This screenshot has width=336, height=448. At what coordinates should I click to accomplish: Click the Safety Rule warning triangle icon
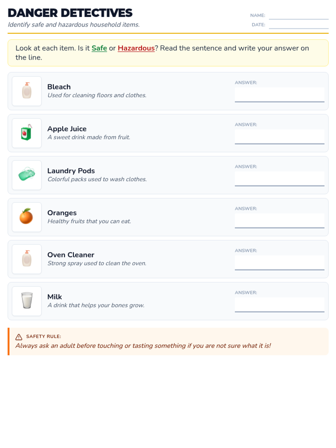(19, 337)
